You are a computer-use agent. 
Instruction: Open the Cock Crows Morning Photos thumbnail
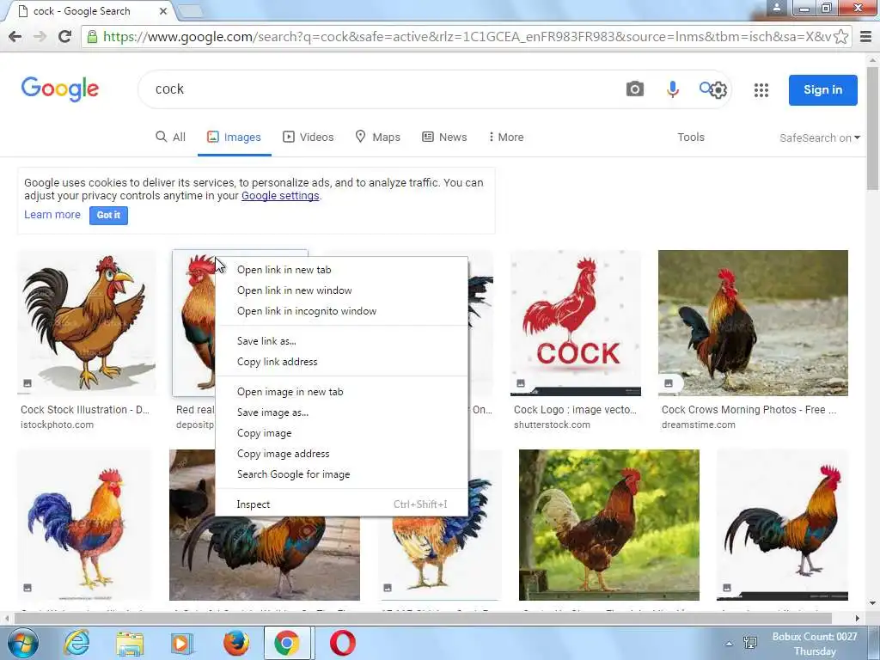[753, 323]
